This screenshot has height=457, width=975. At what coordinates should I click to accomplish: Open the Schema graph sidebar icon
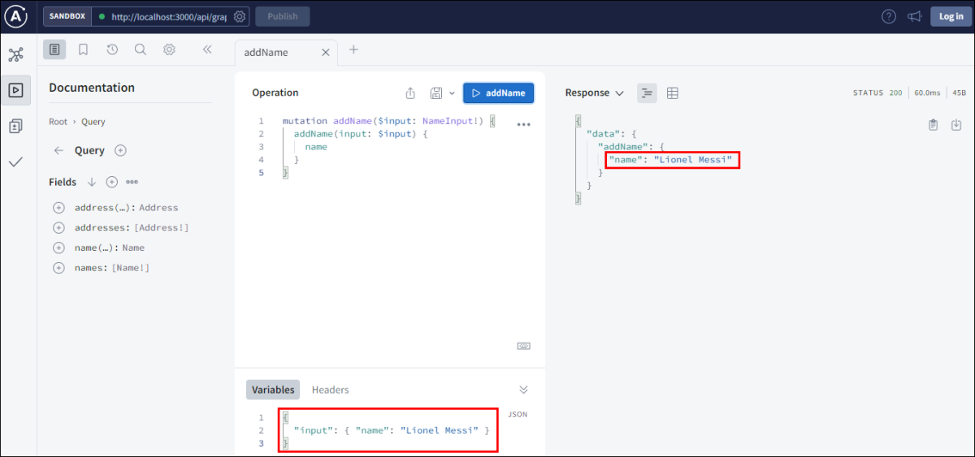pyautogui.click(x=15, y=54)
